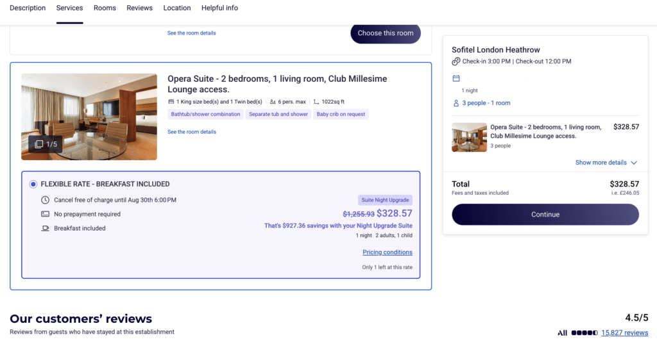The height and width of the screenshot is (344, 657).
Task: Select the Flexible Rate radio button
Action: point(33,184)
